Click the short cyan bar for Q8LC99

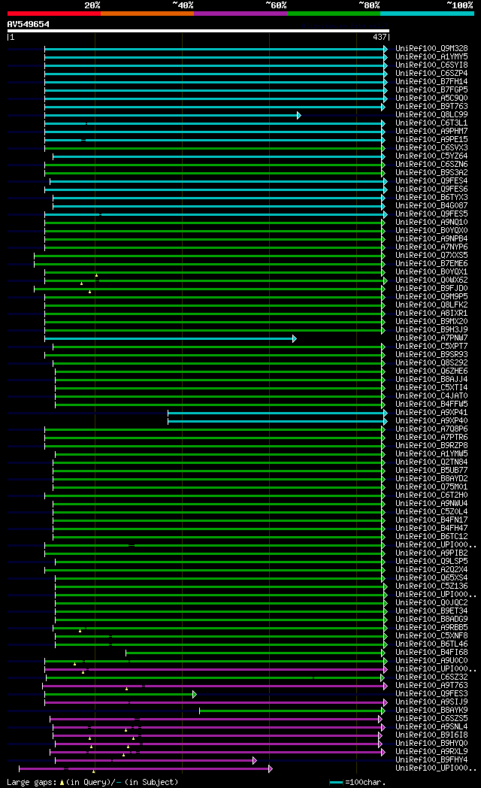173,116
